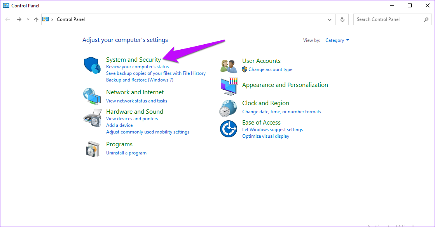Screen dimensions: 435x227
Task: Refresh the Control Panel view
Action: [342, 19]
